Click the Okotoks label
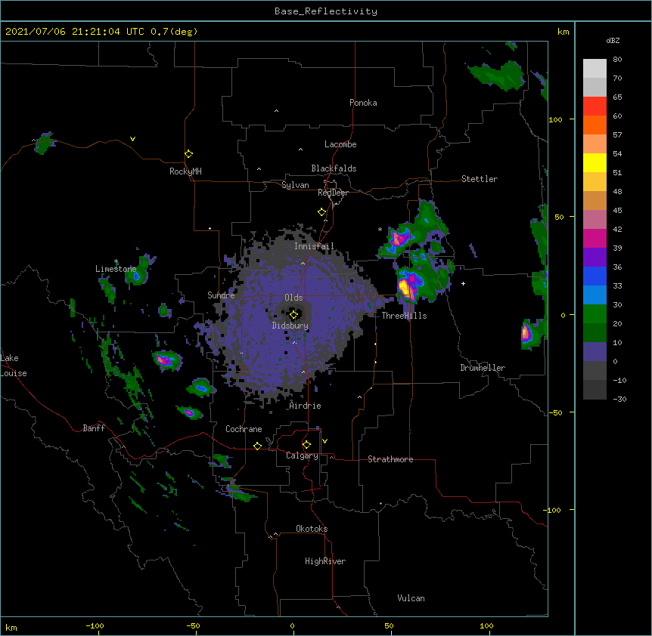The height and width of the screenshot is (636, 652). 312,529
